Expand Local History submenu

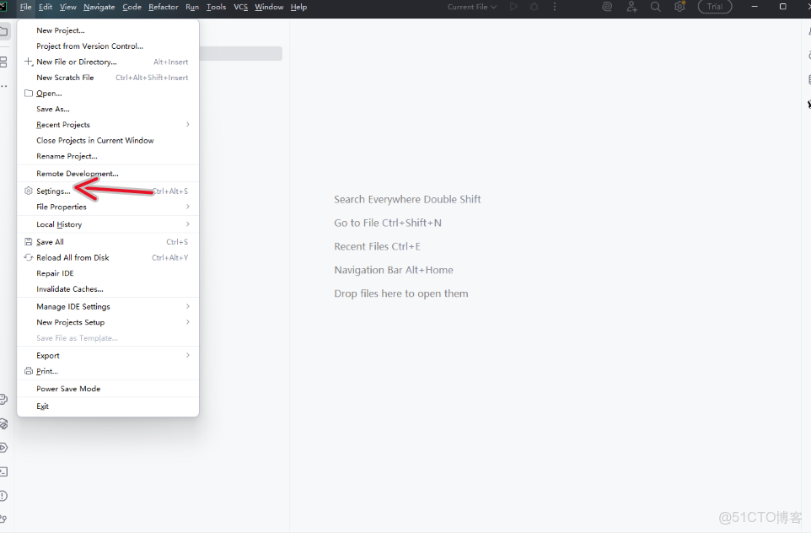108,224
